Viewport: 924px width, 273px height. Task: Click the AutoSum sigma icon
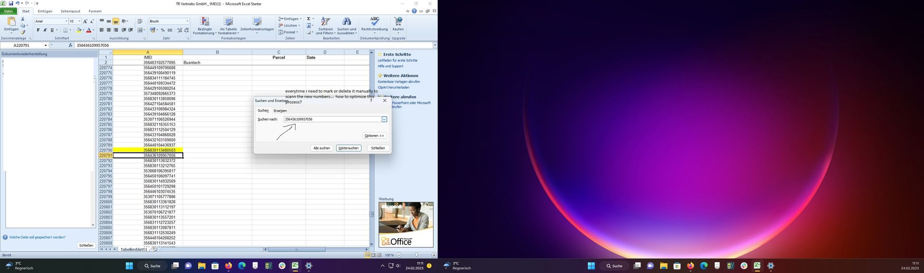tap(308, 19)
